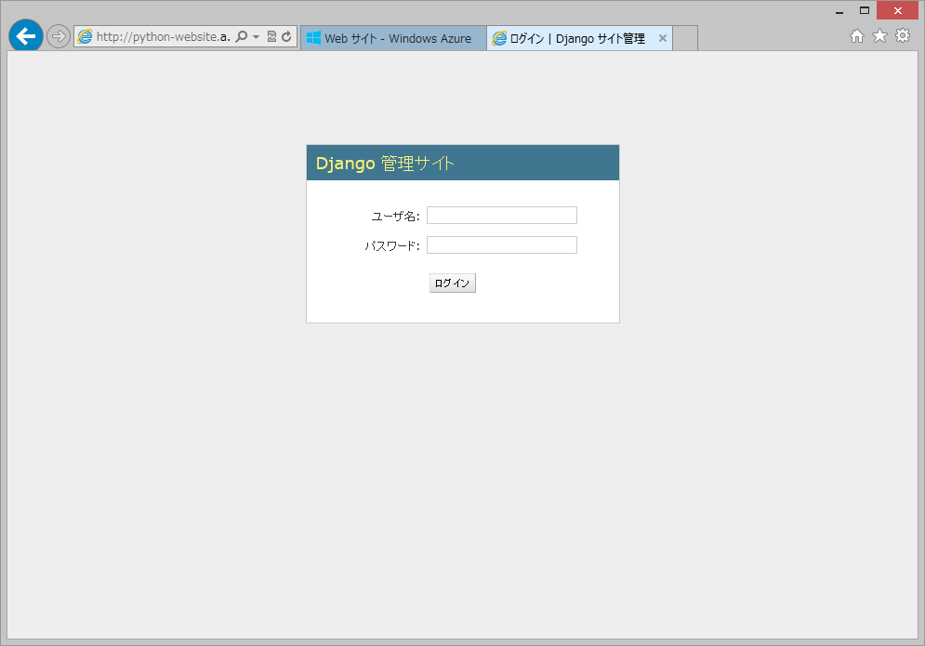Toggle the Compatibility View icon

[x=271, y=37]
